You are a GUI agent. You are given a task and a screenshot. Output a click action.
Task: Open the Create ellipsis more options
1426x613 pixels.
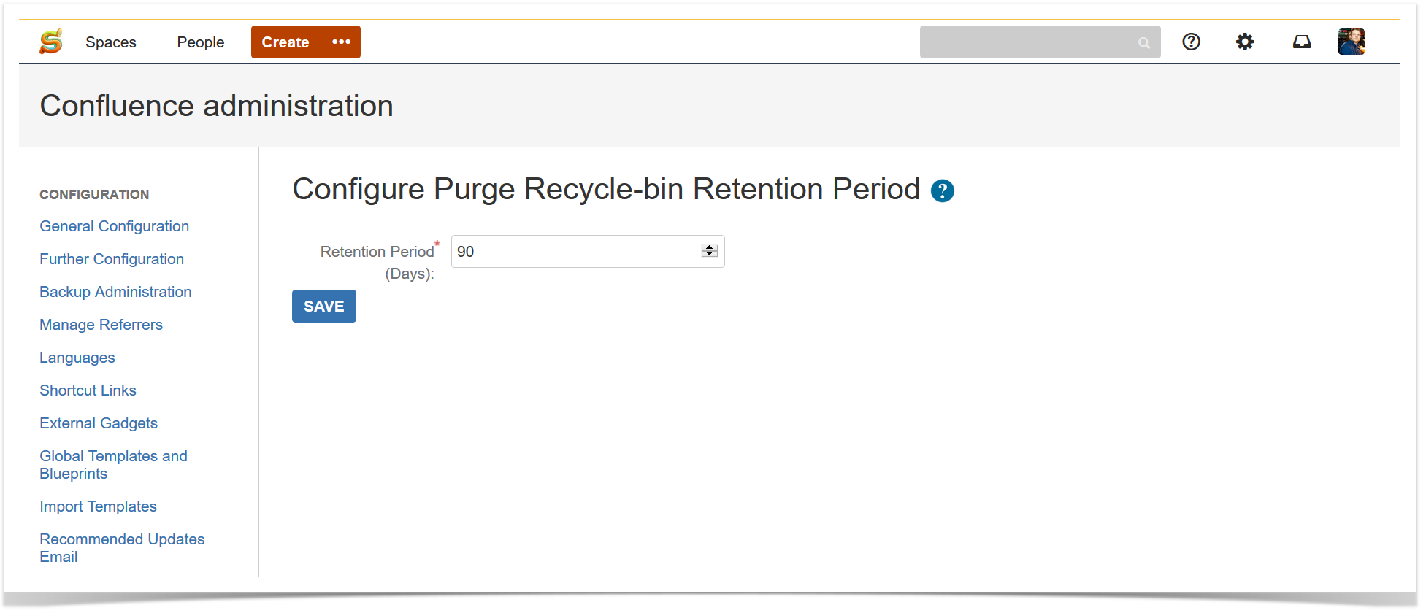(341, 42)
